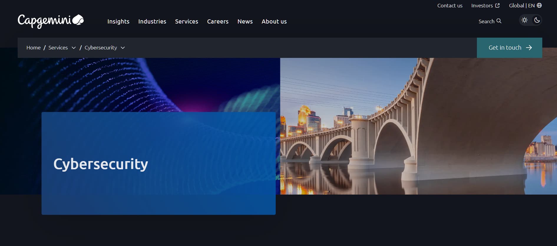Click the Cybersecurity page heading
The width and height of the screenshot is (557, 246).
coord(101,164)
